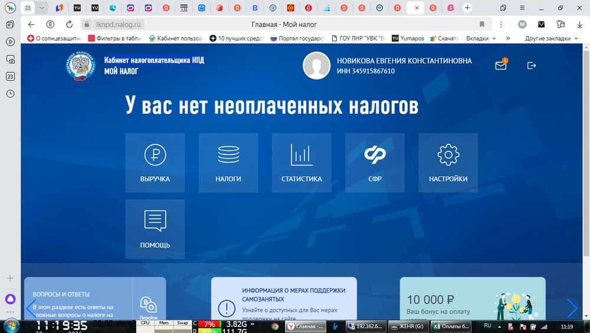Click the user profile avatar
Screen dimensions: 590x333
click(316, 65)
